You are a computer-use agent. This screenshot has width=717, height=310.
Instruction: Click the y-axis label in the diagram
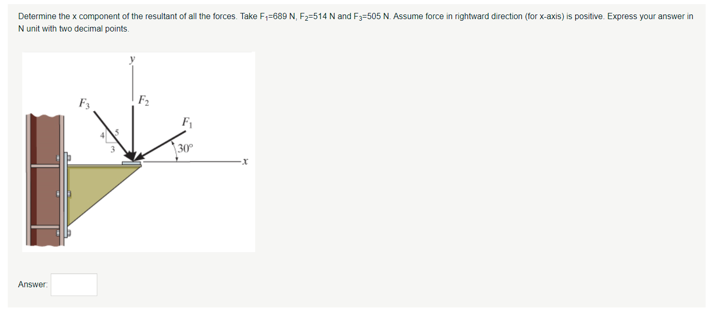coord(131,59)
